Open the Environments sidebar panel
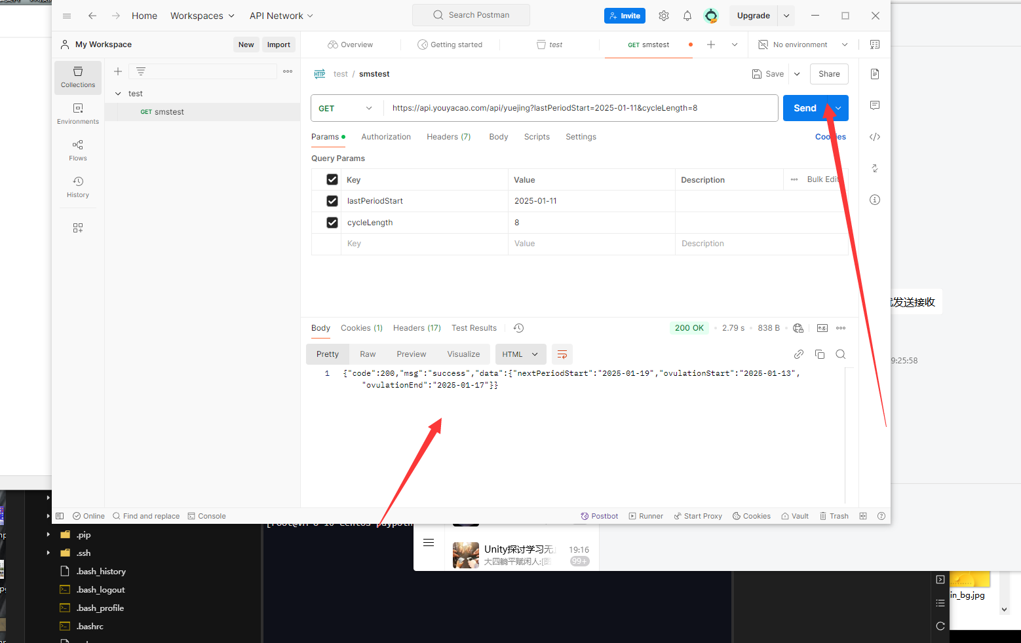The width and height of the screenshot is (1021, 643). point(78,114)
